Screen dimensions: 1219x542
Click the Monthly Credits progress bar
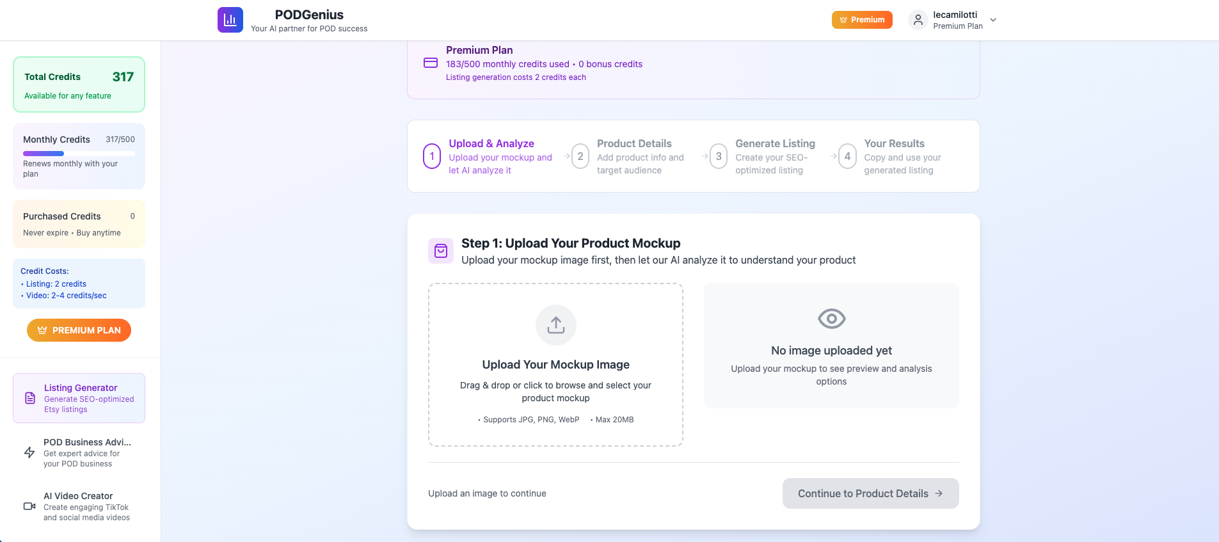pos(79,154)
